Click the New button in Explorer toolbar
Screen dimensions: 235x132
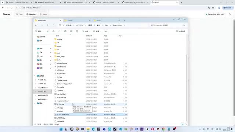(x=39, y=31)
